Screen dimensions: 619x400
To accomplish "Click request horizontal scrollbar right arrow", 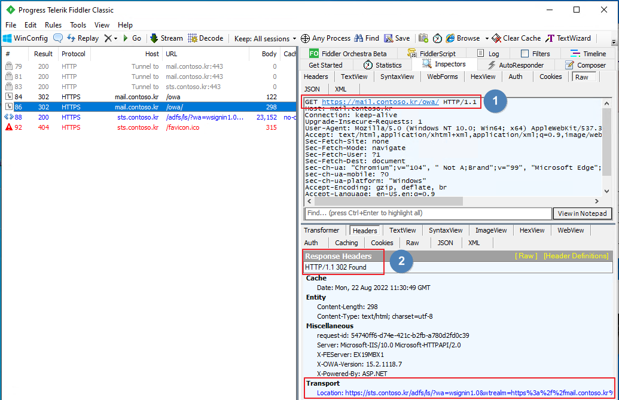I will (x=596, y=201).
